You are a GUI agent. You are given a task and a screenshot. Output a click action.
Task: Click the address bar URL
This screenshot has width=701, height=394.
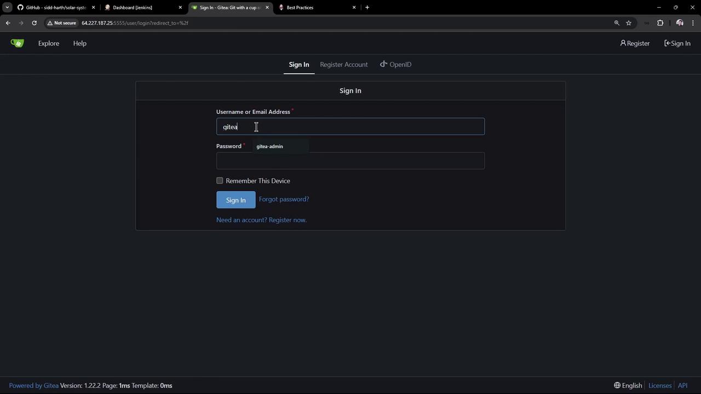pos(135,23)
